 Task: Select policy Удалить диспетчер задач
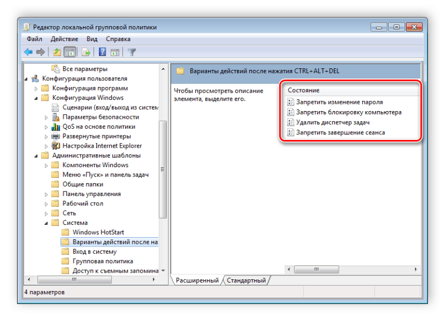333,122
